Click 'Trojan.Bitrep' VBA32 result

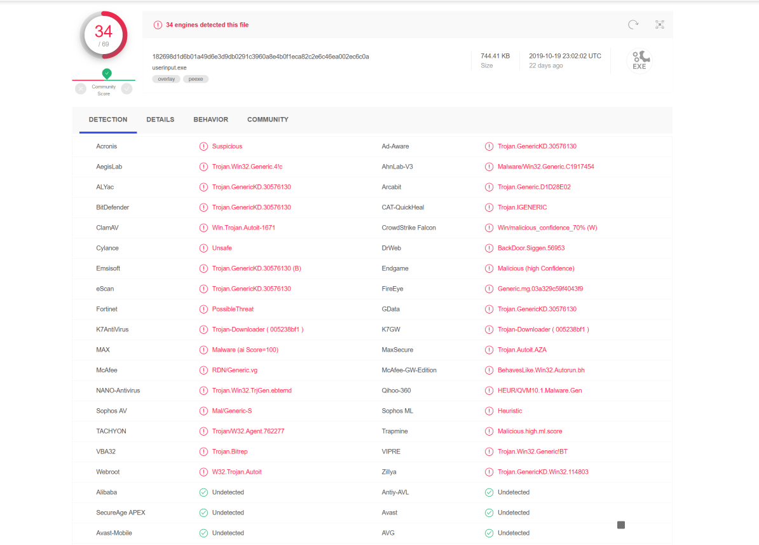(229, 452)
